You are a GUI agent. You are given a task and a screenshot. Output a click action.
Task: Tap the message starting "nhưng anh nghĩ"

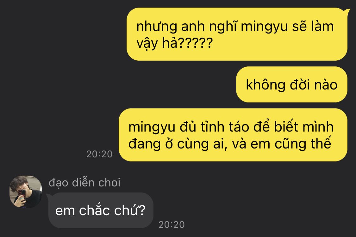click(x=237, y=34)
